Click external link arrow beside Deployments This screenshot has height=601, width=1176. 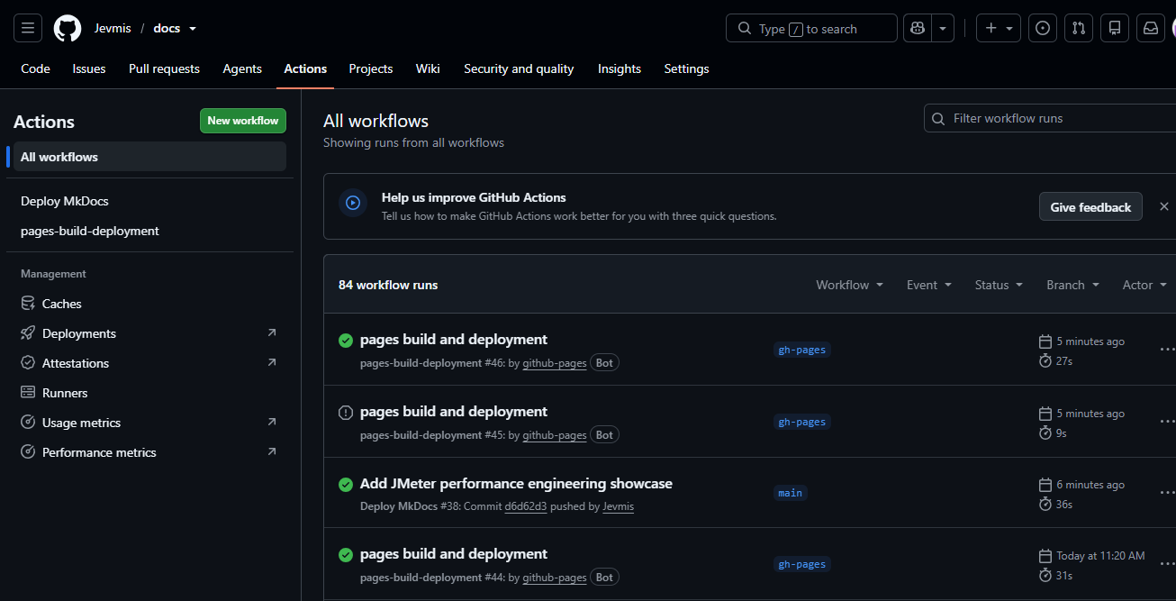coord(272,332)
